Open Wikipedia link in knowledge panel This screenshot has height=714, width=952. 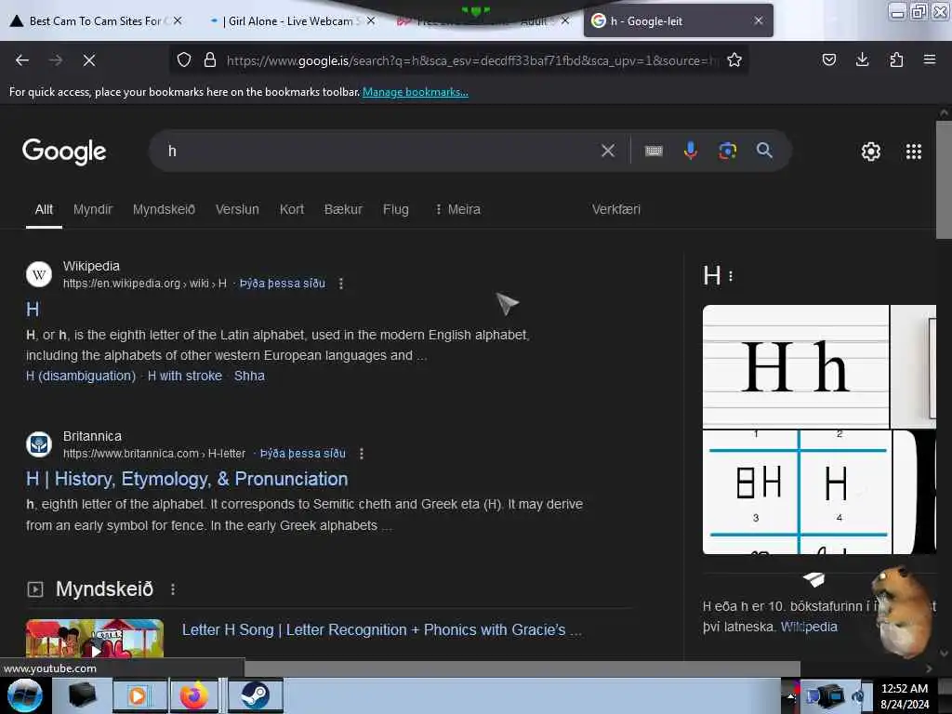(809, 627)
